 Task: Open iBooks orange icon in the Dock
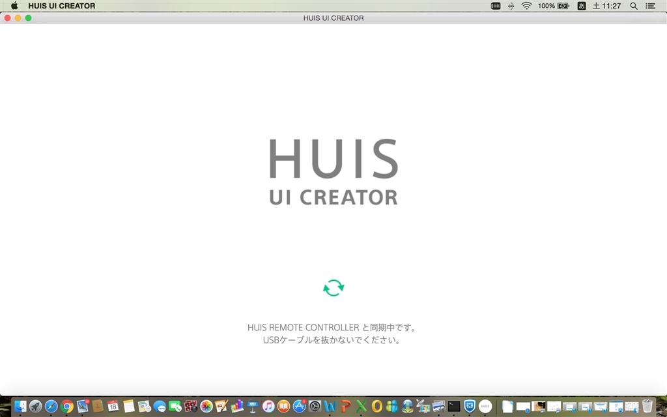[x=284, y=407]
